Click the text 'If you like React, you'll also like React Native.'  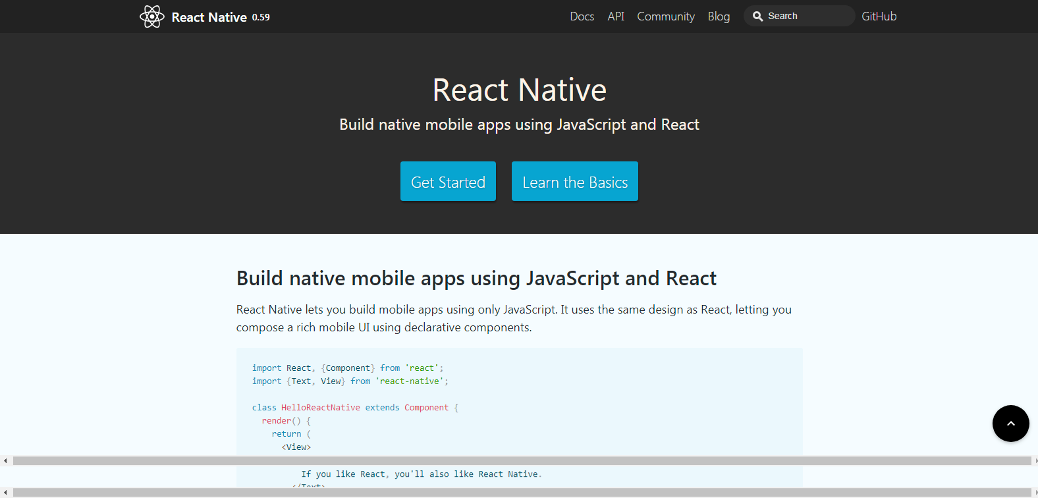tap(422, 474)
